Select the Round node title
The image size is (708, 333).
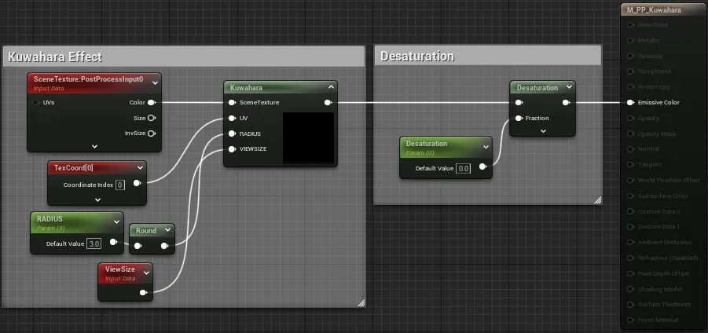click(x=146, y=231)
